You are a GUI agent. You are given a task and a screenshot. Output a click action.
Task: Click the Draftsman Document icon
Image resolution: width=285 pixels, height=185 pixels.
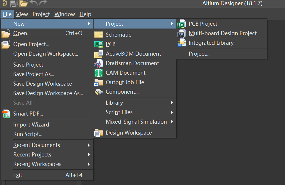99,63
